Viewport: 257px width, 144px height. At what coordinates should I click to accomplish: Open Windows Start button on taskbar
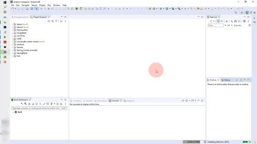click(x=5, y=2)
